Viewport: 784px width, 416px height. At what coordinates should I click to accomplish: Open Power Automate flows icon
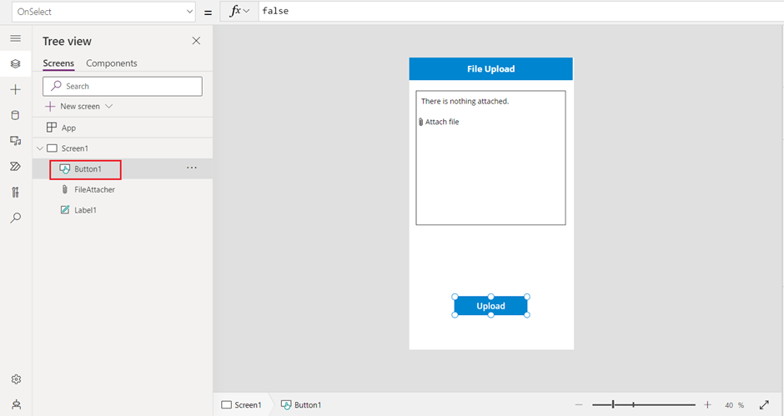pyautogui.click(x=15, y=167)
